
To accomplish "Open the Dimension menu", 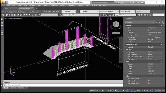I will point(54,5).
